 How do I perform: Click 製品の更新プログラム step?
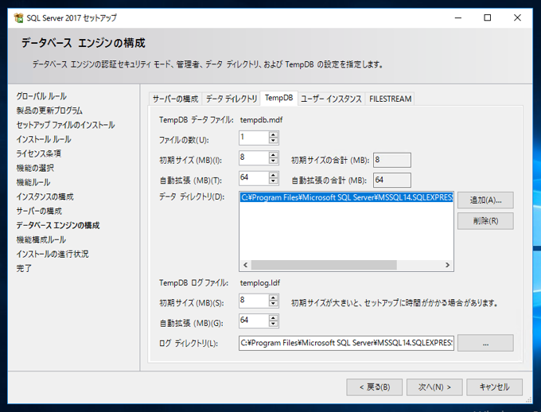pyautogui.click(x=49, y=111)
